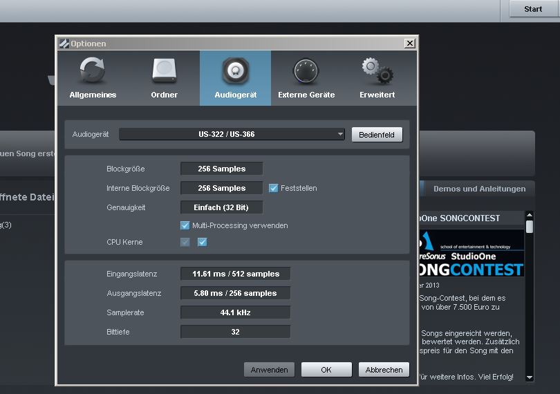This screenshot has height=394, width=560.
Task: Open the Blockgröße 256 Samples selector
Action: click(x=221, y=169)
